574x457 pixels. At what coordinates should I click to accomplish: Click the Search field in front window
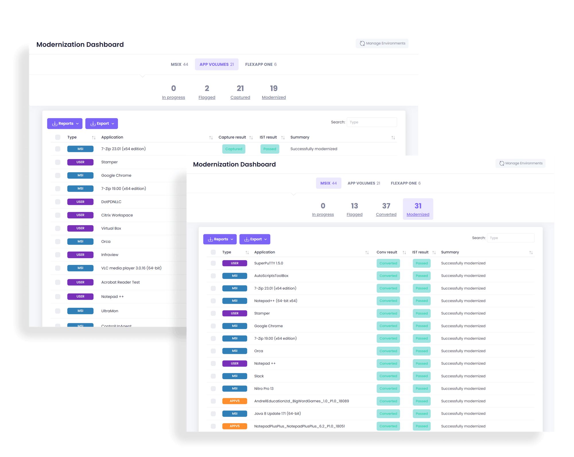click(x=511, y=238)
